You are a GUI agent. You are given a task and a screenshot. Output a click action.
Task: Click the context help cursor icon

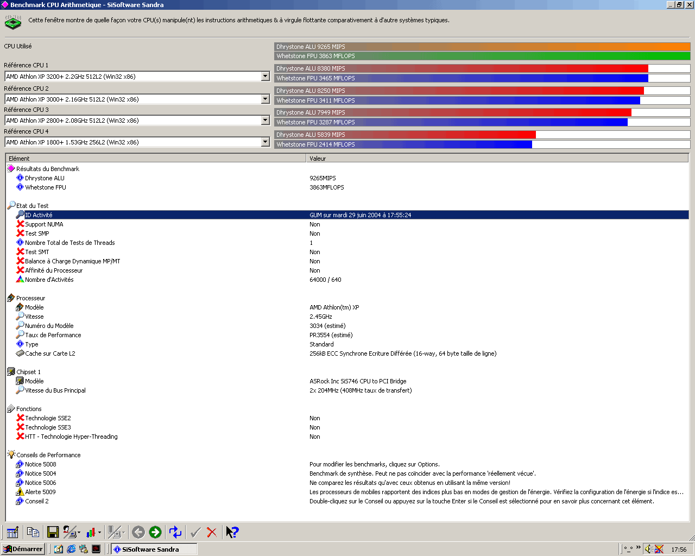(232, 532)
